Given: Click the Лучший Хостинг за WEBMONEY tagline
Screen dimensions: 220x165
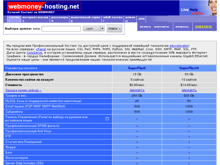Looking at the screenshot, I should point(31,12).
